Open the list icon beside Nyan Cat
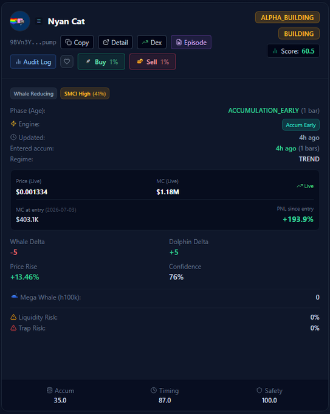Image resolution: width=330 pixels, height=414 pixels. click(39, 21)
